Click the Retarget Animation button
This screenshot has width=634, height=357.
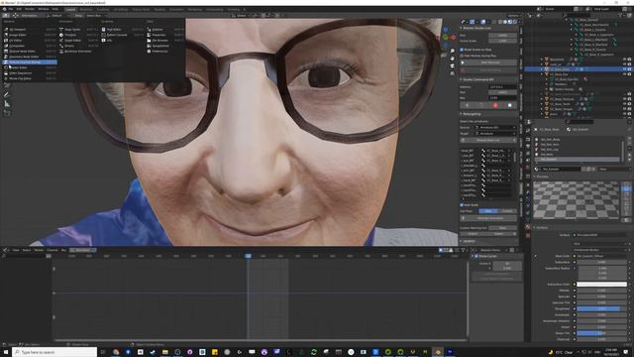(488, 218)
